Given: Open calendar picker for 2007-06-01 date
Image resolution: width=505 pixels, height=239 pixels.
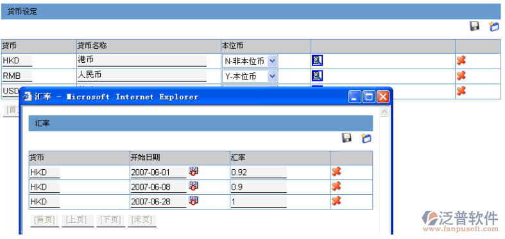Looking at the screenshot, I should pos(193,171).
